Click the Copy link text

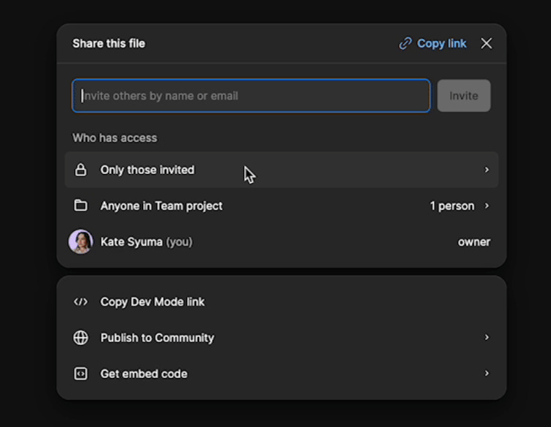click(x=441, y=44)
